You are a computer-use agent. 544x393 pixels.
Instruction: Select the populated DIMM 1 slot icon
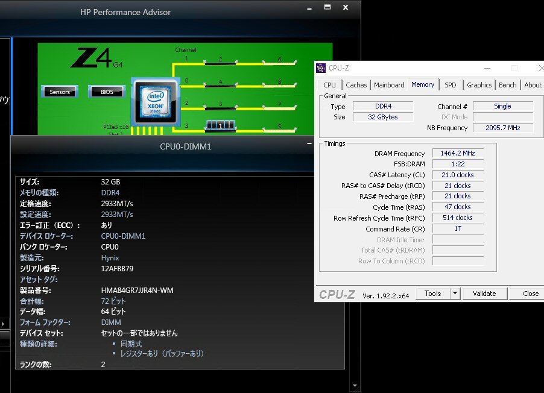(220, 125)
